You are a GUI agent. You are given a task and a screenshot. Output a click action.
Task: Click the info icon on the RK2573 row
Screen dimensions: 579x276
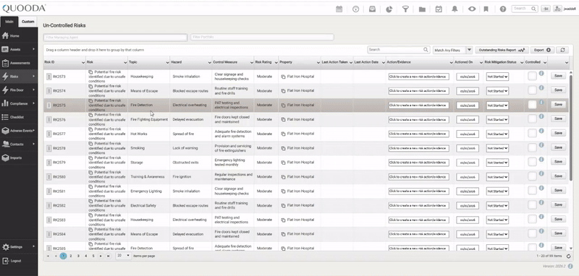pyautogui.click(x=541, y=73)
